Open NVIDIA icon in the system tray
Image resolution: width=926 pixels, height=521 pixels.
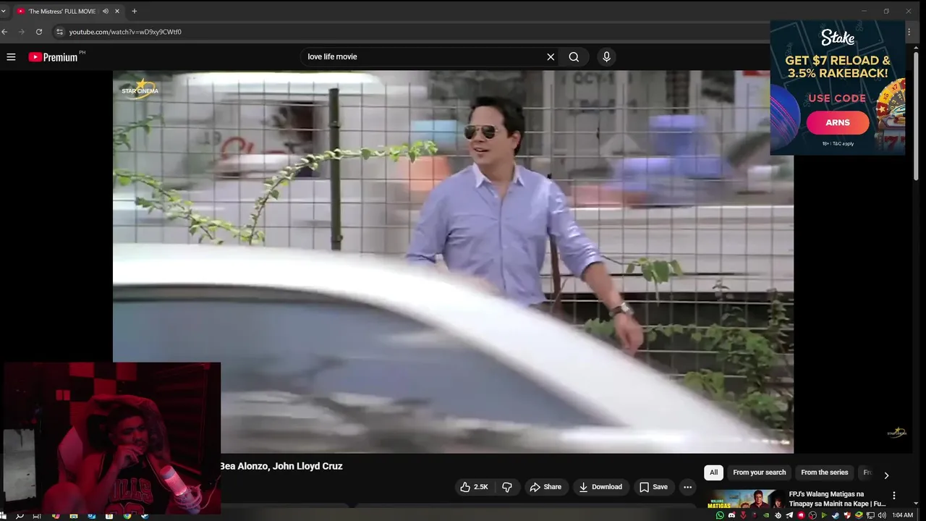pos(766,515)
